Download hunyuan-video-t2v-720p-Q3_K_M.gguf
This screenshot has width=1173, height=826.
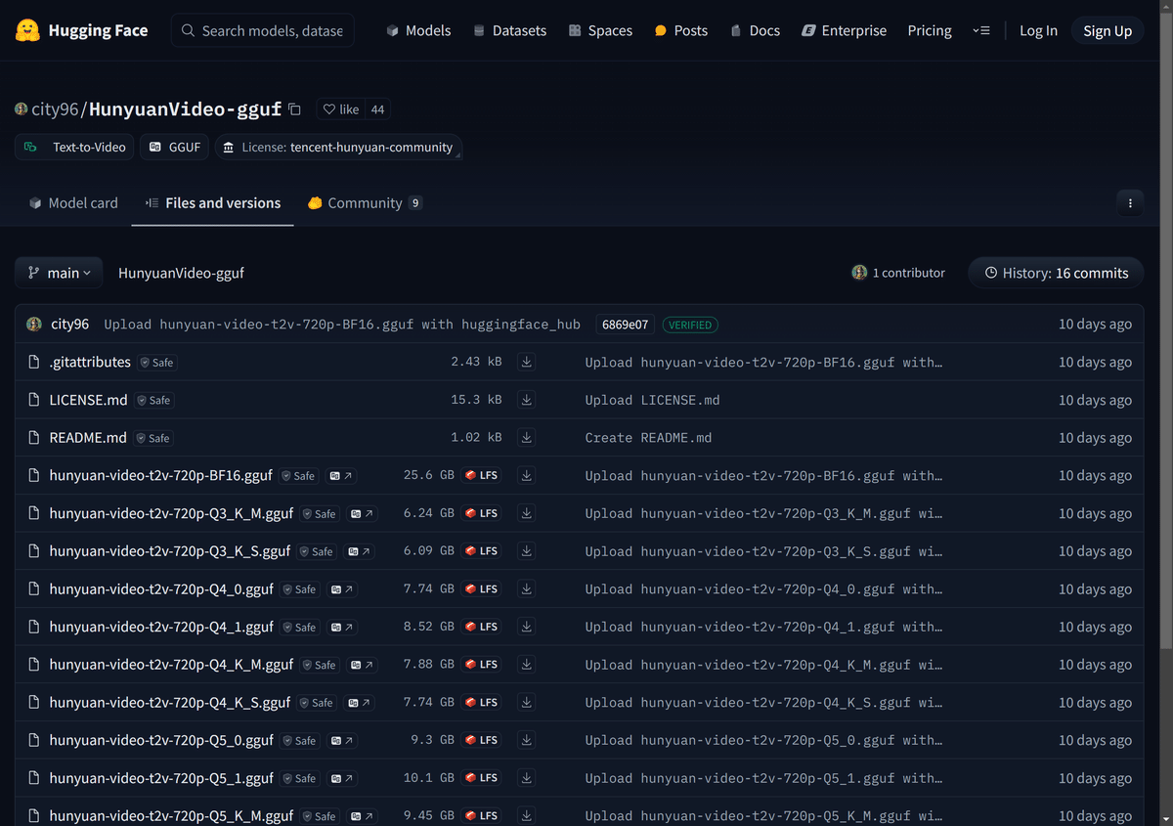tap(527, 513)
